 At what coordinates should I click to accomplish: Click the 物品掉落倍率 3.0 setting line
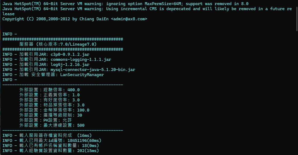click(52, 105)
